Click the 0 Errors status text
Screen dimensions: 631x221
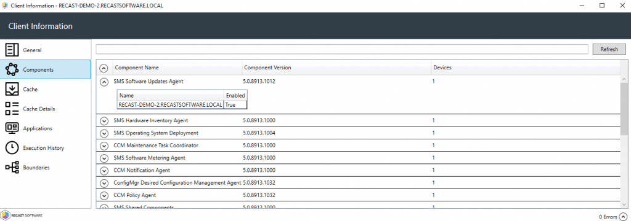[608, 217]
